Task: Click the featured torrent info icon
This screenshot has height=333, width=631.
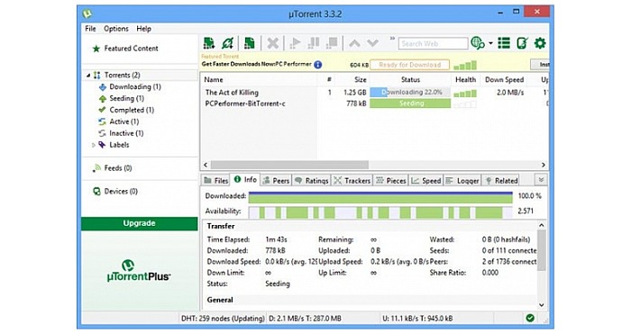Action: point(318,64)
